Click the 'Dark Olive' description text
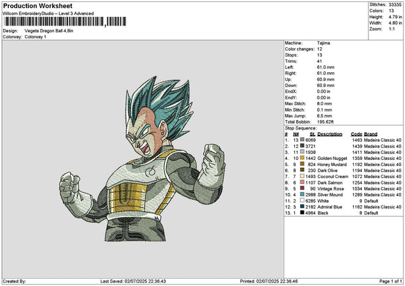Image resolution: width=405 pixels, height=286 pixels. pyautogui.click(x=327, y=171)
